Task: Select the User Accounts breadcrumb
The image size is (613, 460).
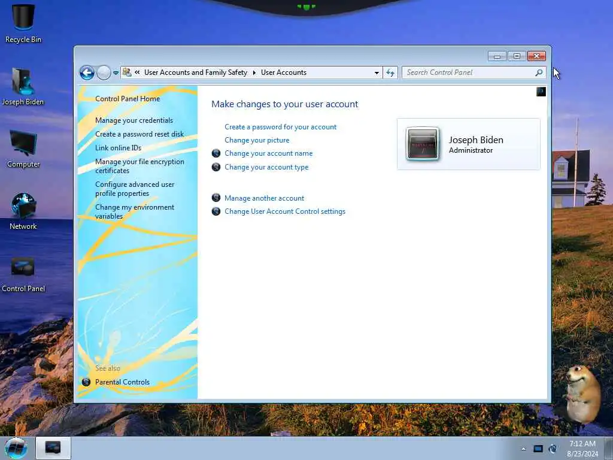Action: click(x=284, y=72)
